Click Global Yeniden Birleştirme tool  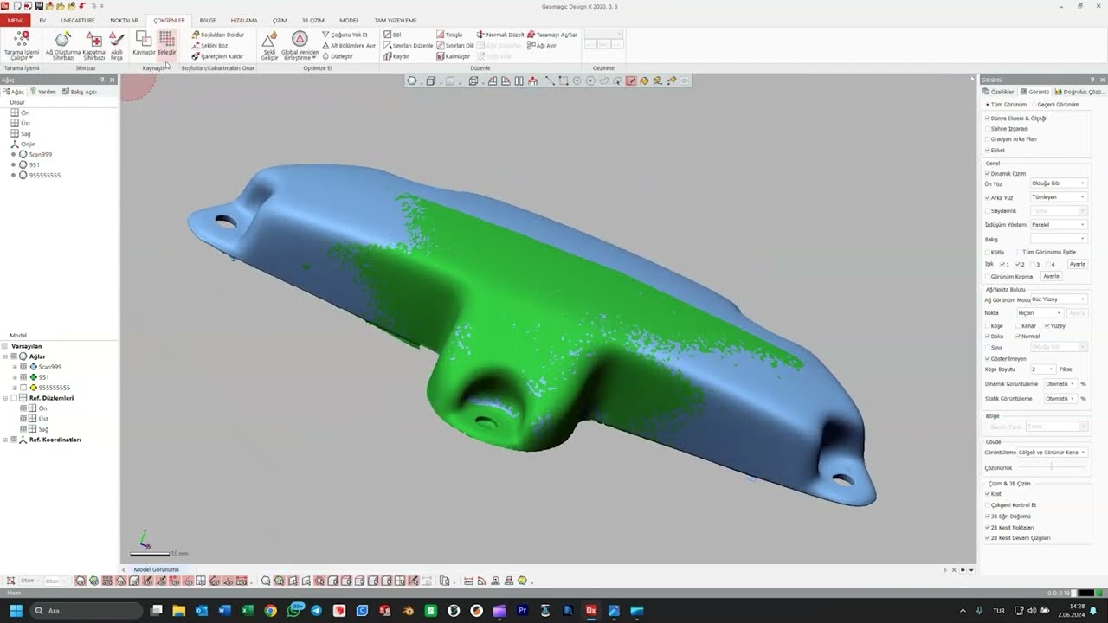(300, 46)
